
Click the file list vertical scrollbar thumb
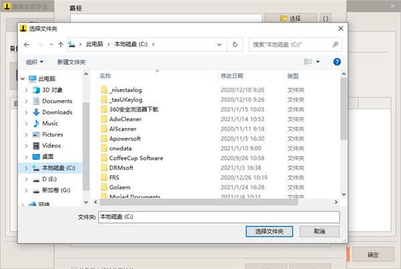[344, 108]
